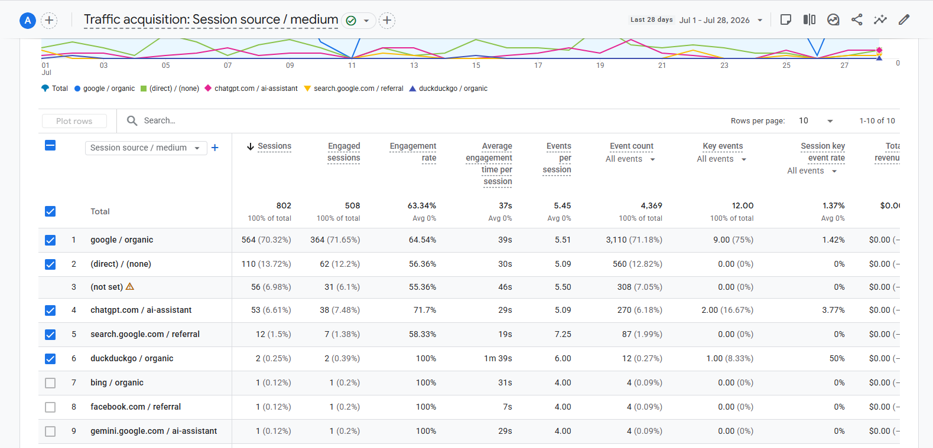Click the 'A' all-users segment badge
This screenshot has height=448, width=933.
pos(28,21)
